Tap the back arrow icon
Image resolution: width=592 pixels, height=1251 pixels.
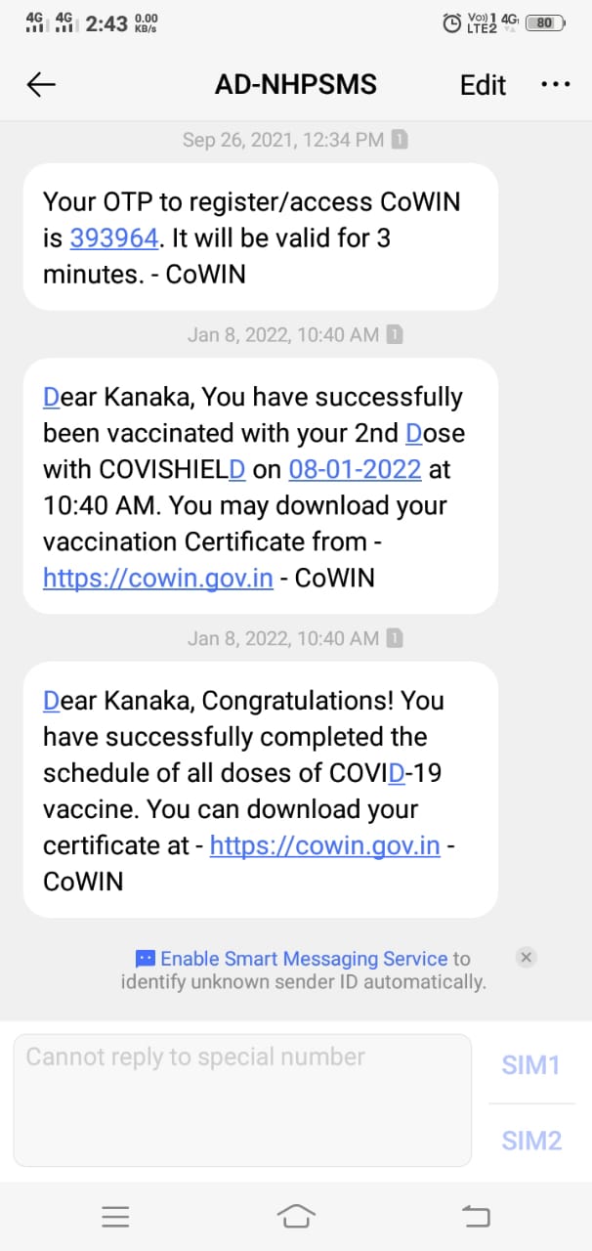pos(41,85)
